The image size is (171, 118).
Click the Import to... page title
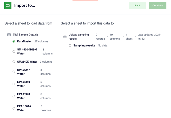point(25,5)
